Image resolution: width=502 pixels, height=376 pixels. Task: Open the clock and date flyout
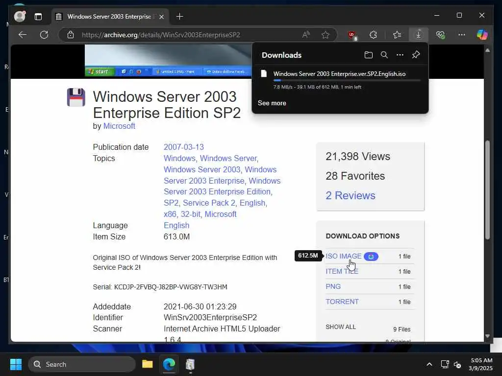[480, 364]
